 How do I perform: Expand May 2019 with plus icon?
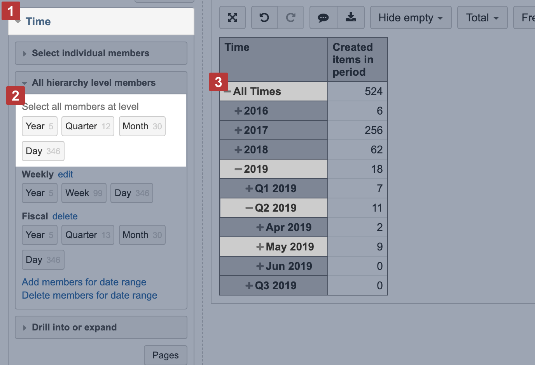(260, 247)
